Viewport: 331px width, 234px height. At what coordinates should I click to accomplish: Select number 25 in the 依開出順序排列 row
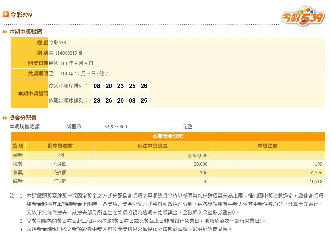(144, 101)
